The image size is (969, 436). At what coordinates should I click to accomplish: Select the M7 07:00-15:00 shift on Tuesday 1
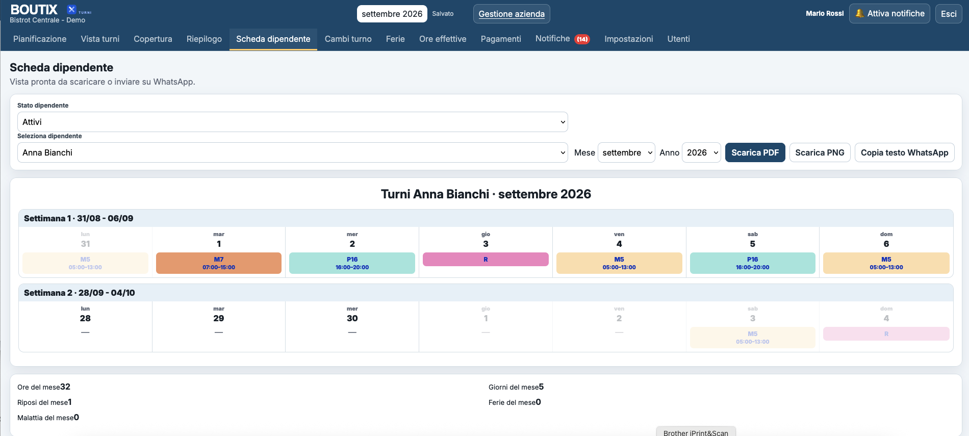coord(219,263)
